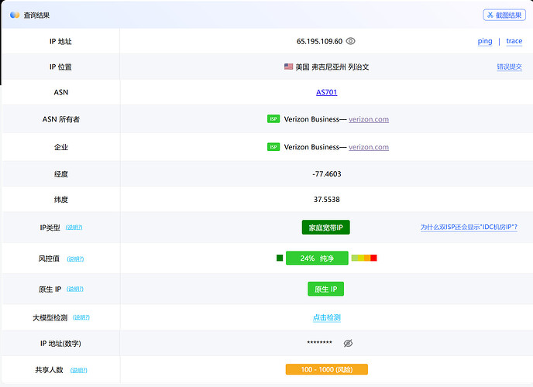Select the IP address 65.195.109.60 text
This screenshot has height=387, width=533.
[319, 42]
